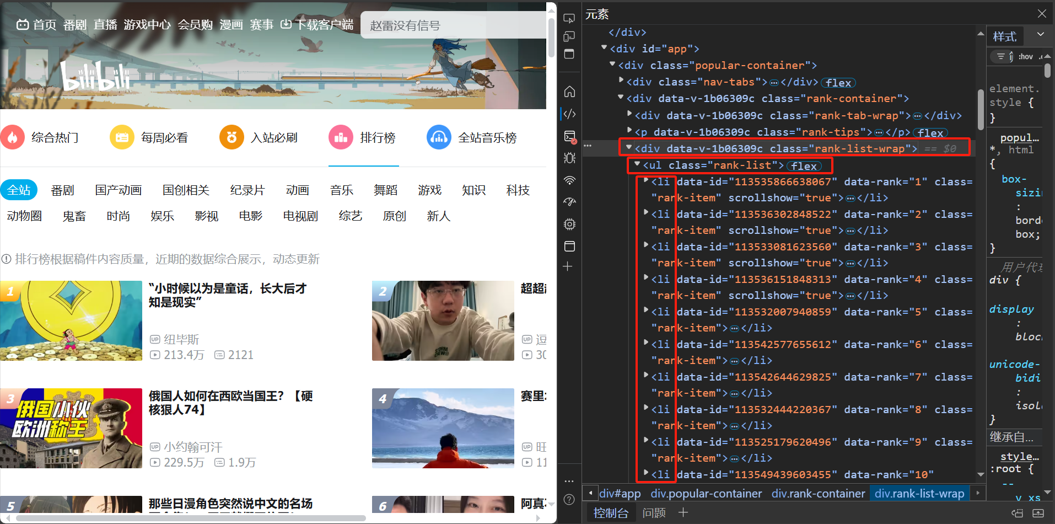Close the DevTools panel
Image resolution: width=1055 pixels, height=524 pixels.
coord(1042,14)
